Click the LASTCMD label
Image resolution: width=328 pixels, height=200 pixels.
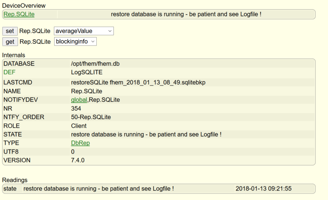click(18, 82)
